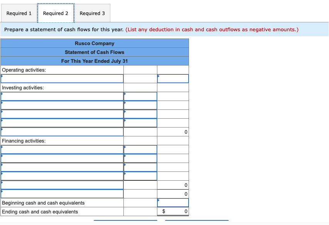Open the second line-item dropdown under Financing activities
The height and width of the screenshot is (225, 329).
[x=62, y=158]
